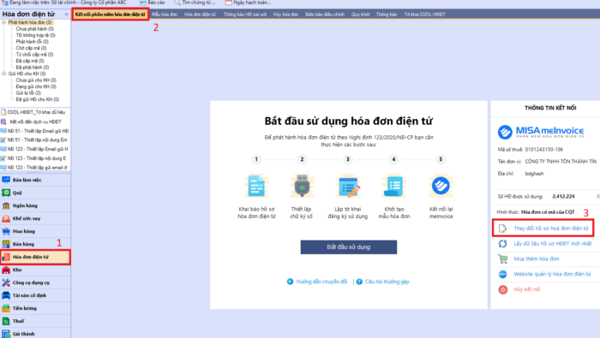Select Gửi bị lỗi (0) tree item
The width and height of the screenshot is (600, 338).
click(28, 93)
